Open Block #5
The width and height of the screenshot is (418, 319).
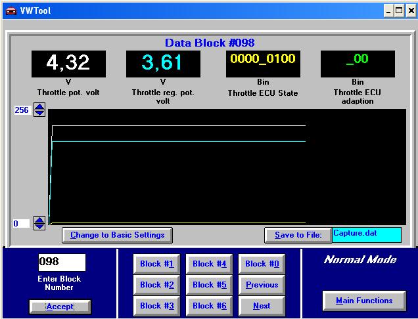(x=209, y=285)
